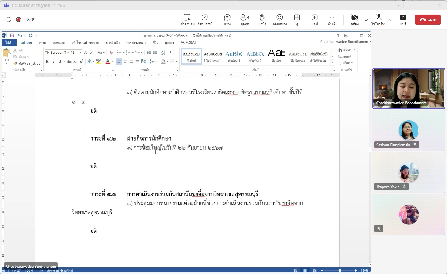This screenshot has height=274, width=447.
Task: Toggle subscript formatting
Action: pyautogui.click(x=75, y=62)
